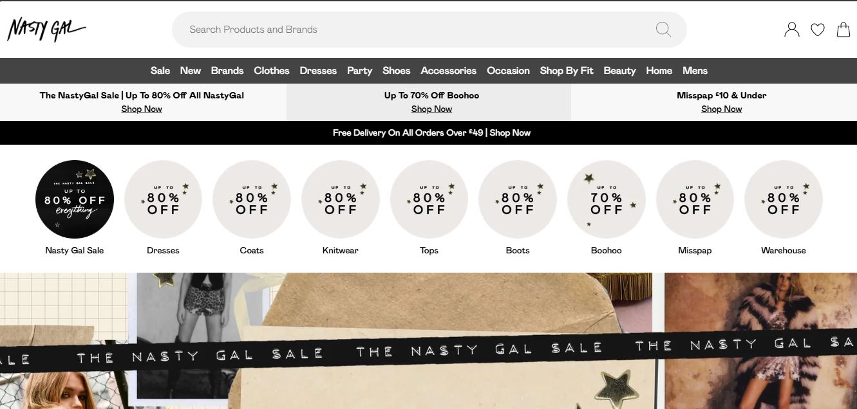Screen dimensions: 857x409
Task: Open Misspap £10 & Under Shop Now link
Action: click(x=721, y=109)
